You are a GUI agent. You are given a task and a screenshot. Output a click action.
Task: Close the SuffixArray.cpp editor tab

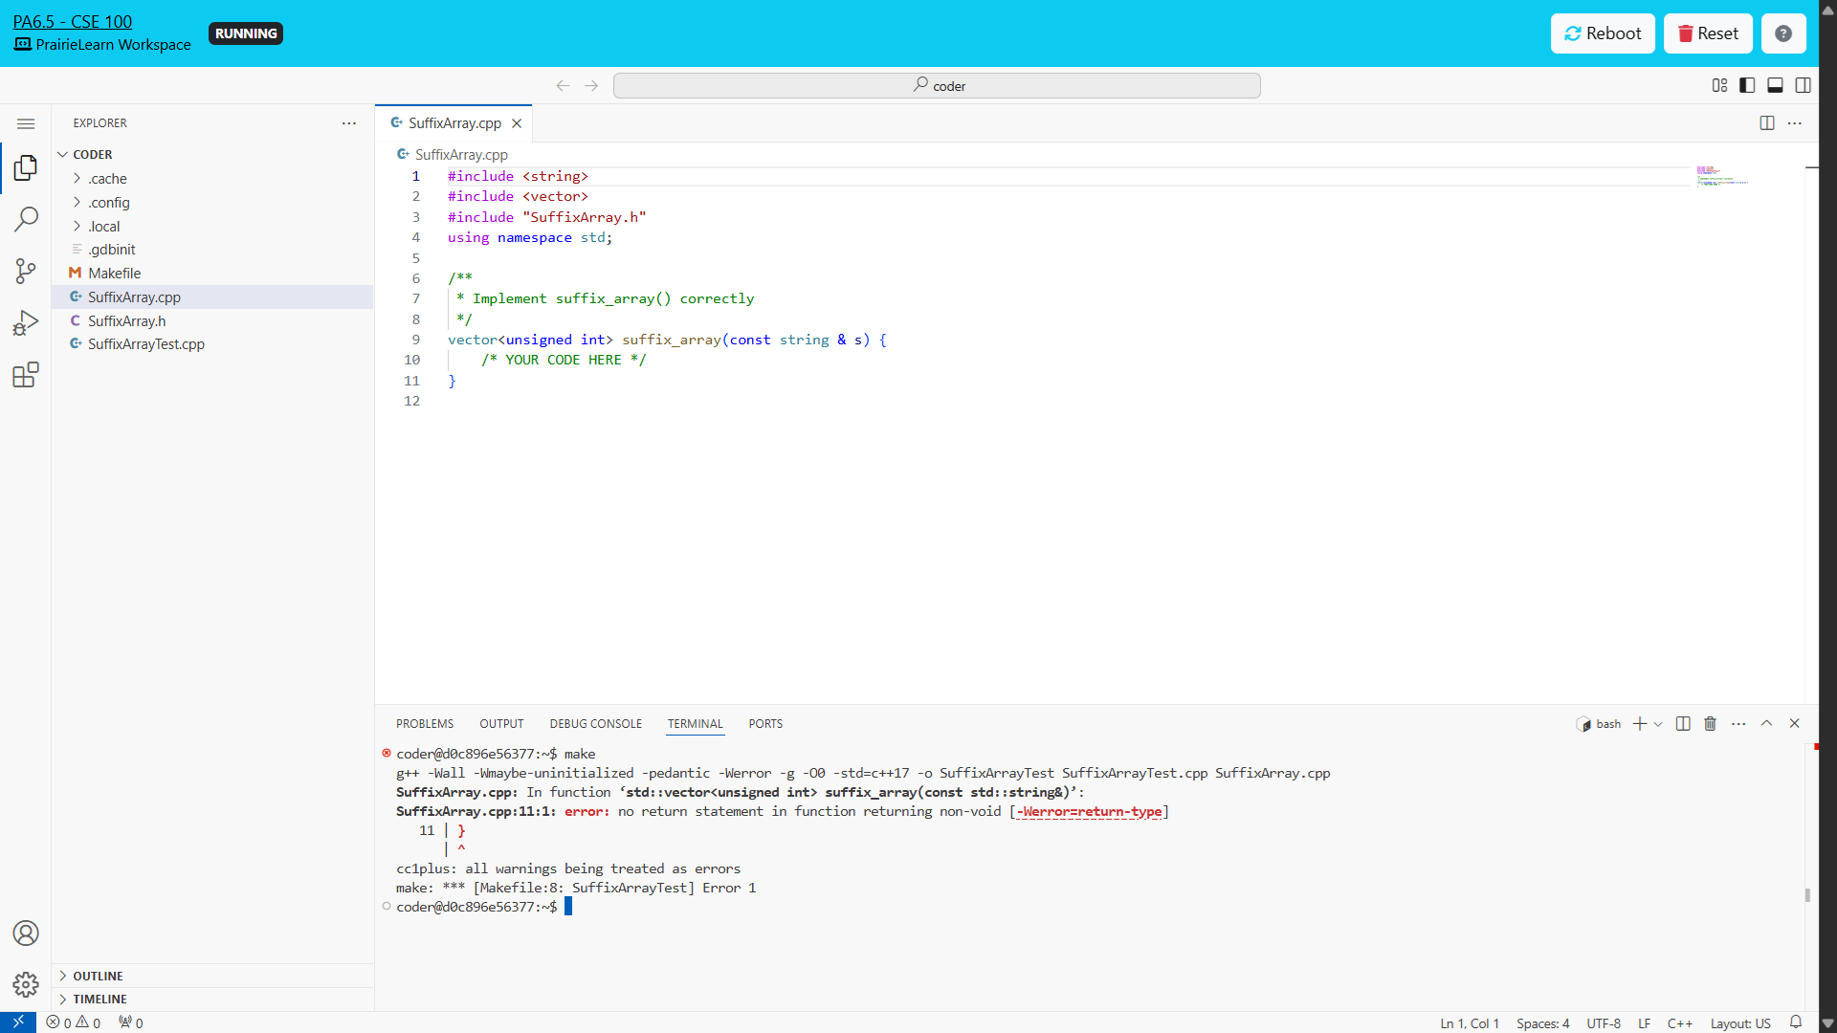[x=517, y=123]
